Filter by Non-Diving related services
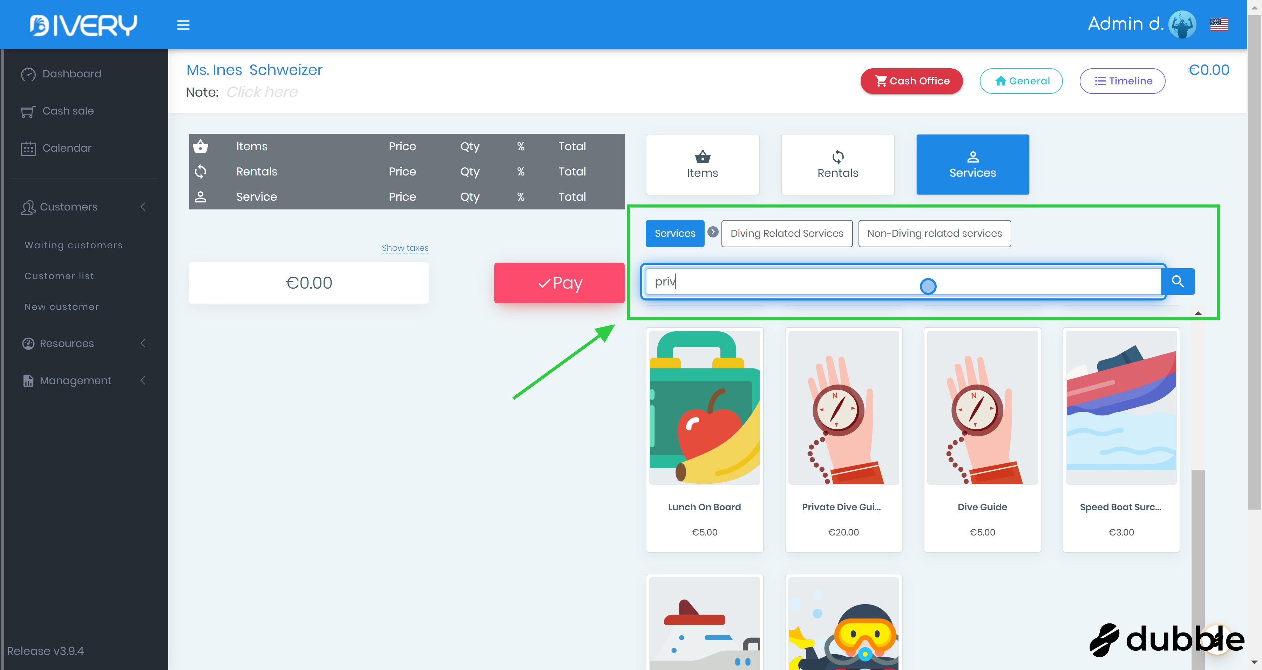 [934, 234]
